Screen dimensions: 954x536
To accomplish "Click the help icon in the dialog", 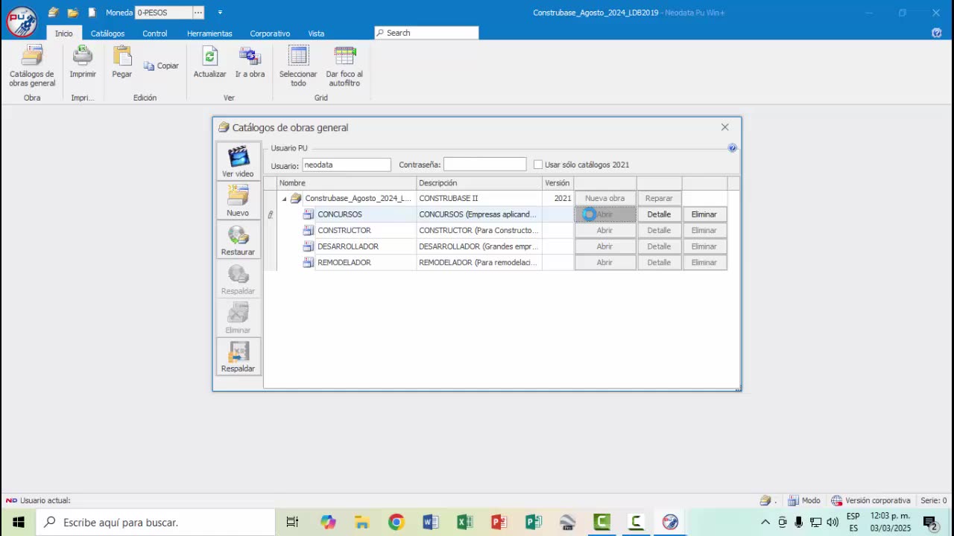I will coord(732,148).
